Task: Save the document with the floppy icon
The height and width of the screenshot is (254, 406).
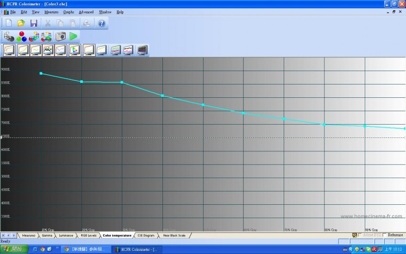Action: [x=34, y=23]
